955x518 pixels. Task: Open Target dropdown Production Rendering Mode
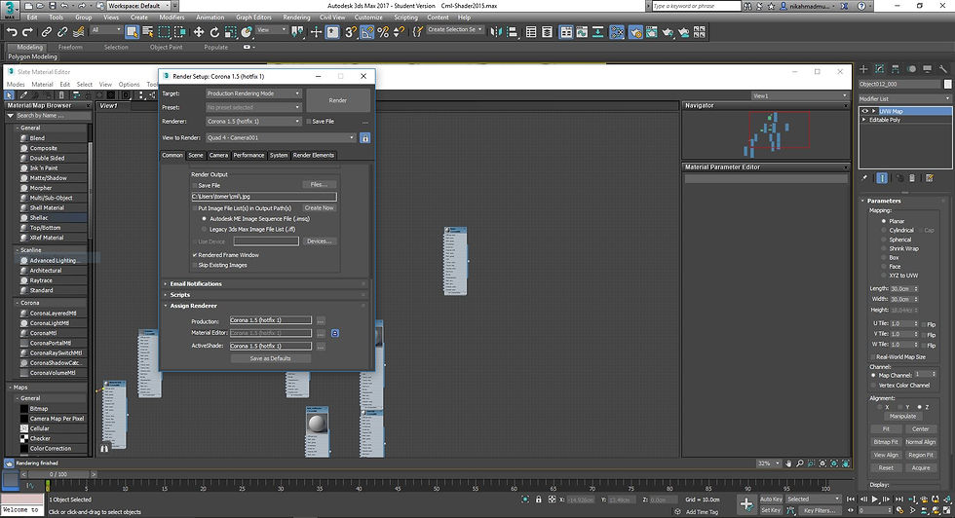[253, 93]
